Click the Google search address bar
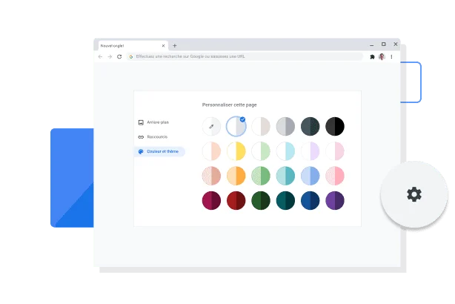This screenshot has width=455, height=304. coord(245,56)
